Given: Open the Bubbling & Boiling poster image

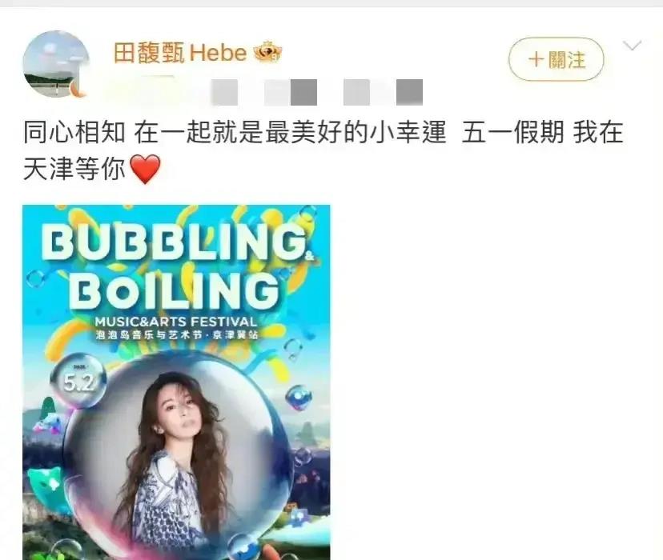Looking at the screenshot, I should pyautogui.click(x=176, y=382).
